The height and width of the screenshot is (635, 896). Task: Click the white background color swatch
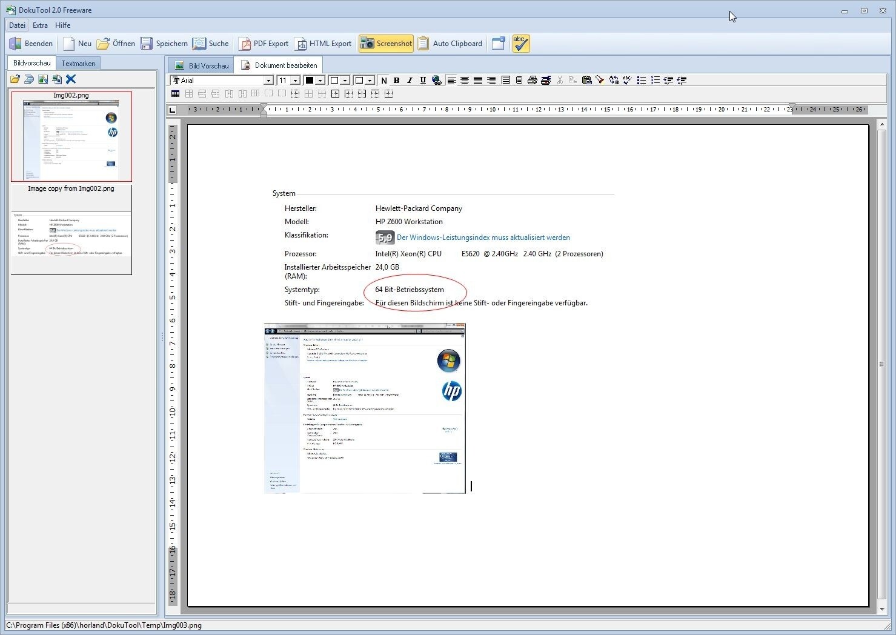tap(334, 81)
